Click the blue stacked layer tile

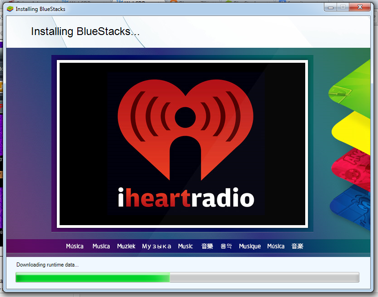(x=350, y=207)
